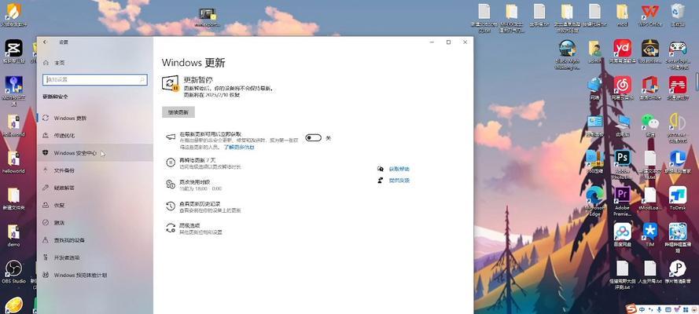Click the Sogou input method S icon

[x=631, y=309]
